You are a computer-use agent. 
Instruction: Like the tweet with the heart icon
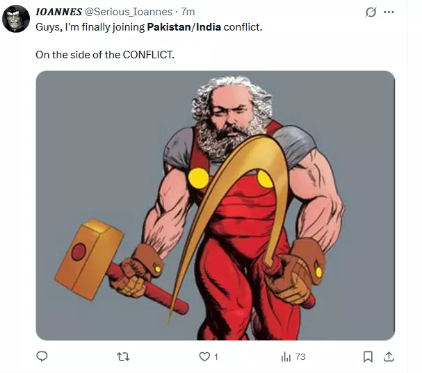point(204,357)
